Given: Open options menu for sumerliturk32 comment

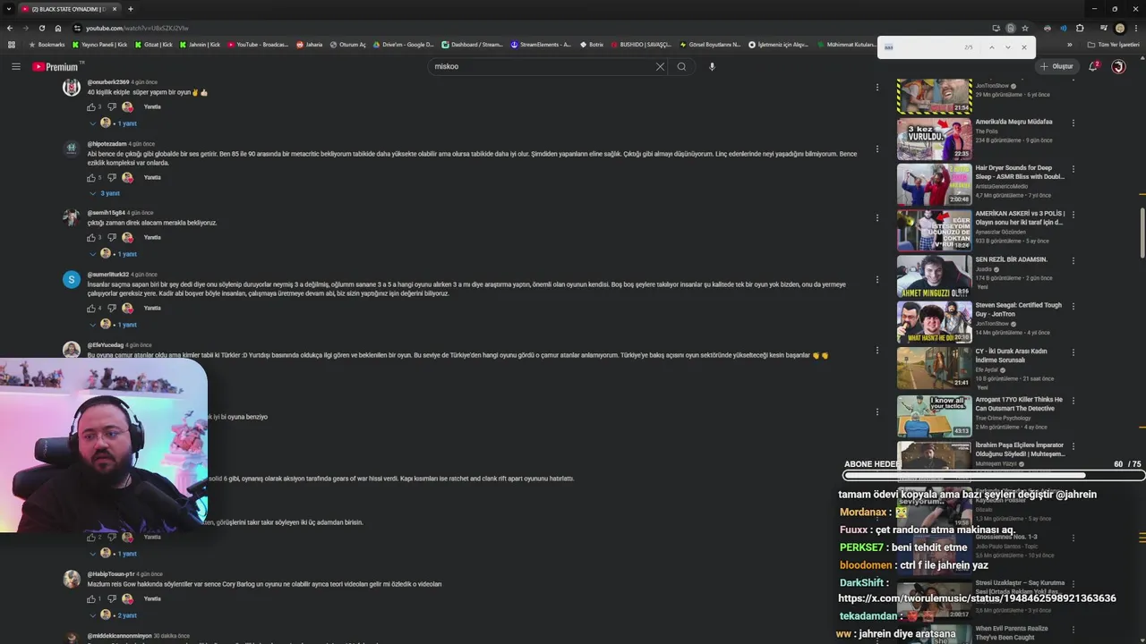Looking at the screenshot, I should pos(877,279).
